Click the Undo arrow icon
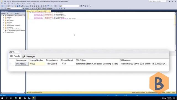 (x=48, y=6)
